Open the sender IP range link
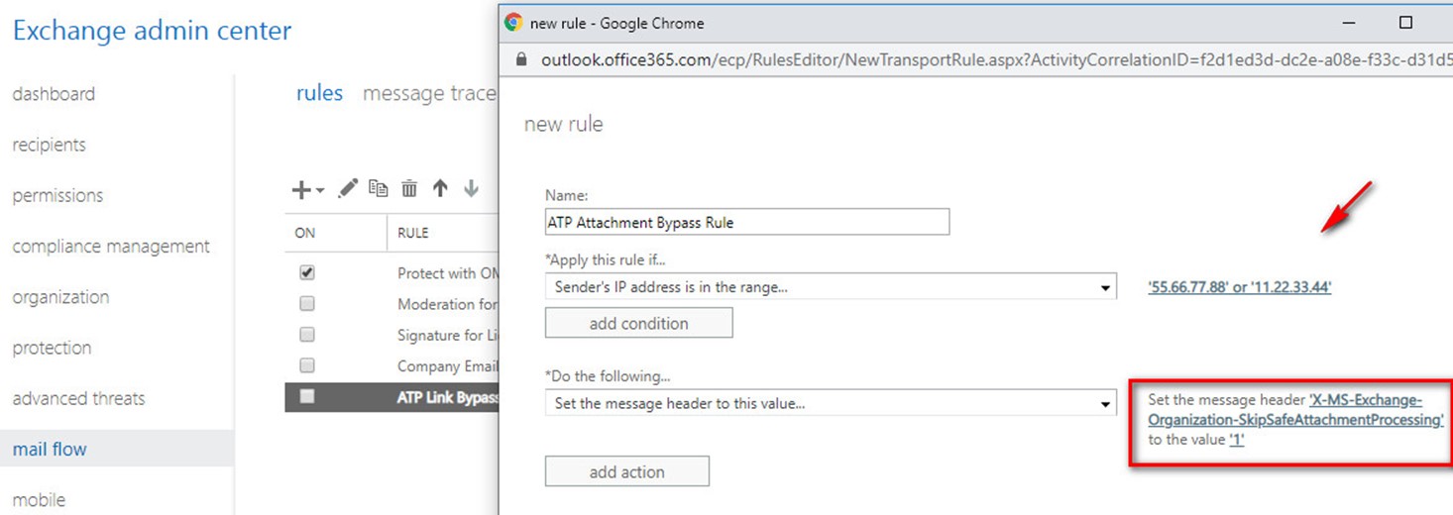 point(1239,287)
